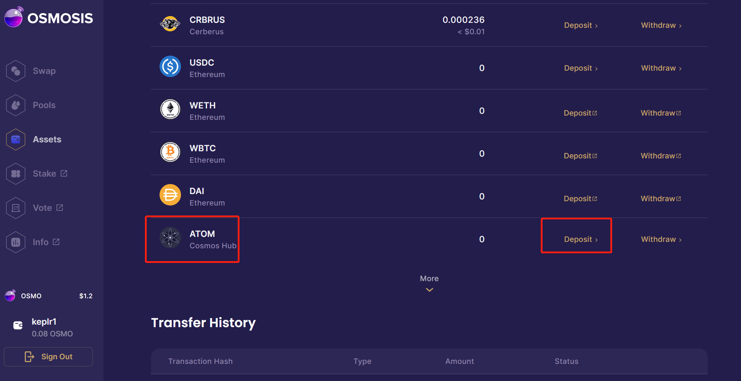
Task: Open Deposit for ATOM
Action: (581, 239)
